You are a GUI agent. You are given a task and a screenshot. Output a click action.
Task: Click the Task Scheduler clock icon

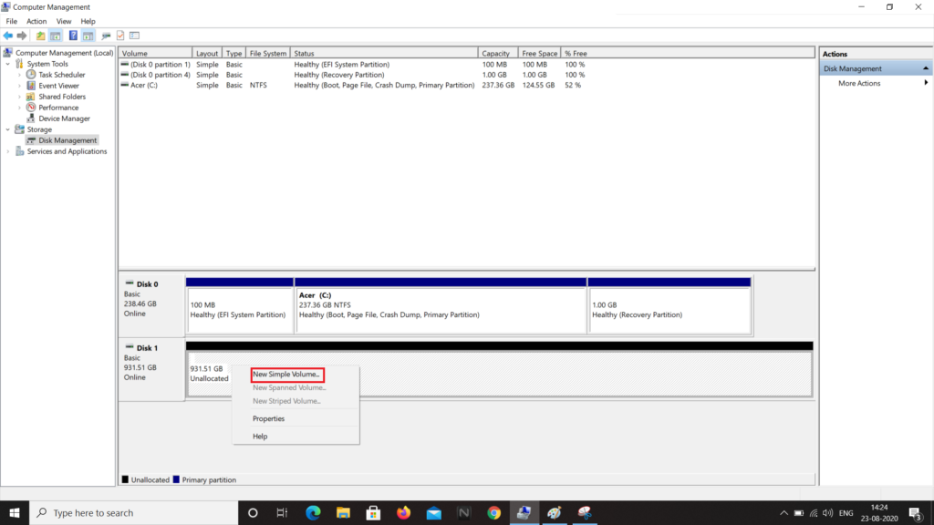[x=31, y=75]
